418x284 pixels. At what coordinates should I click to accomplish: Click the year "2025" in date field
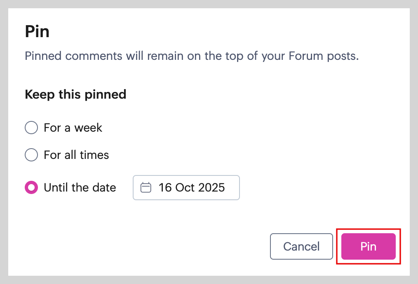(211, 188)
